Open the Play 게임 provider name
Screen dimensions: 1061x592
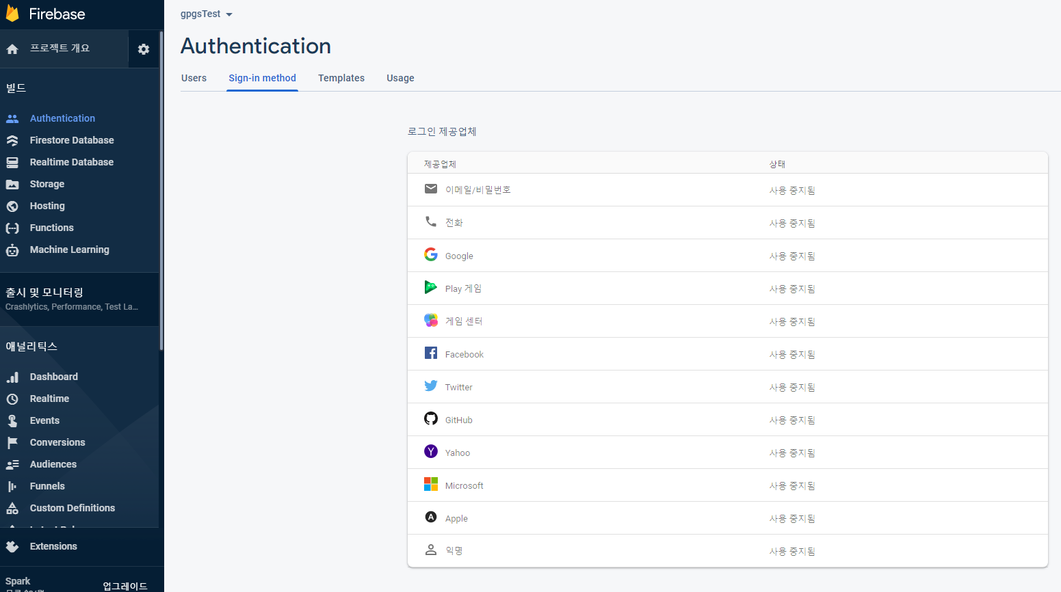tap(463, 288)
